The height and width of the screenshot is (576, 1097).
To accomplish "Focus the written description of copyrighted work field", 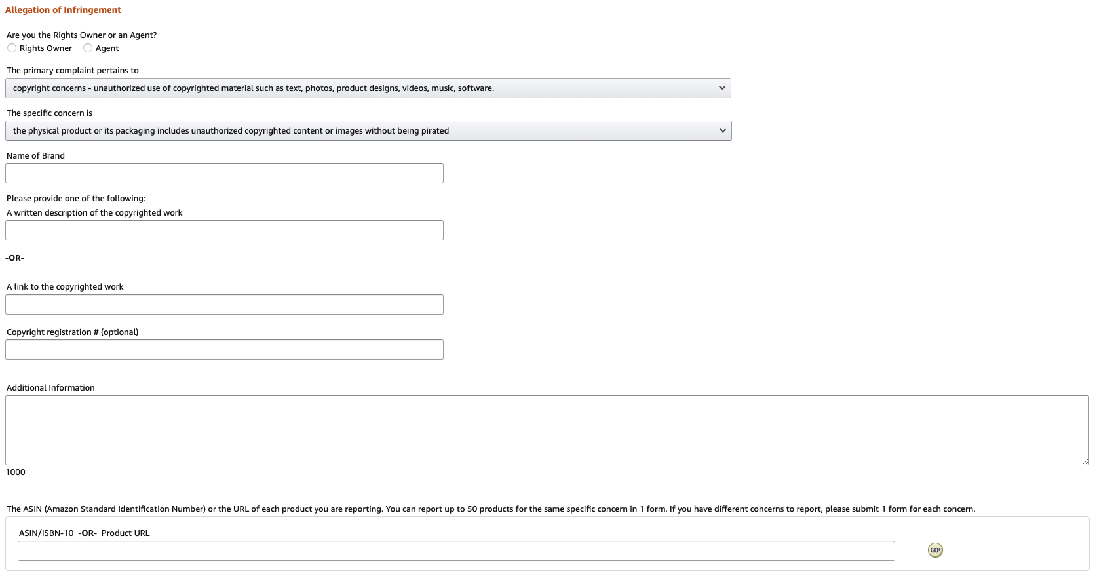I will [224, 231].
